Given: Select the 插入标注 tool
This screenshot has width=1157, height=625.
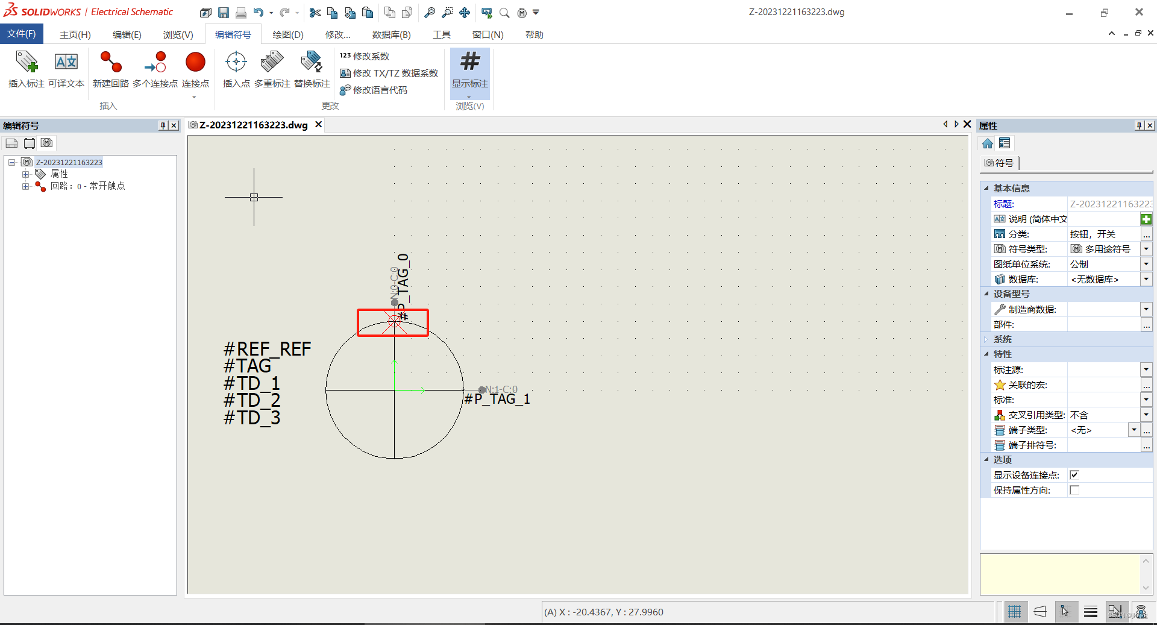Looking at the screenshot, I should 26,71.
